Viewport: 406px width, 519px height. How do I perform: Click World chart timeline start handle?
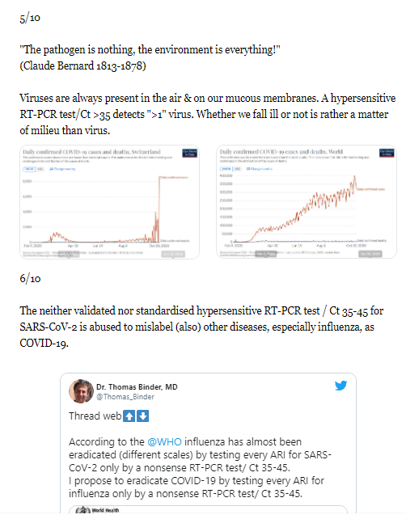click(266, 254)
